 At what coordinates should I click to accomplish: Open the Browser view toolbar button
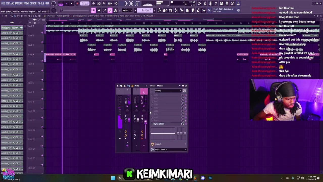182,10
